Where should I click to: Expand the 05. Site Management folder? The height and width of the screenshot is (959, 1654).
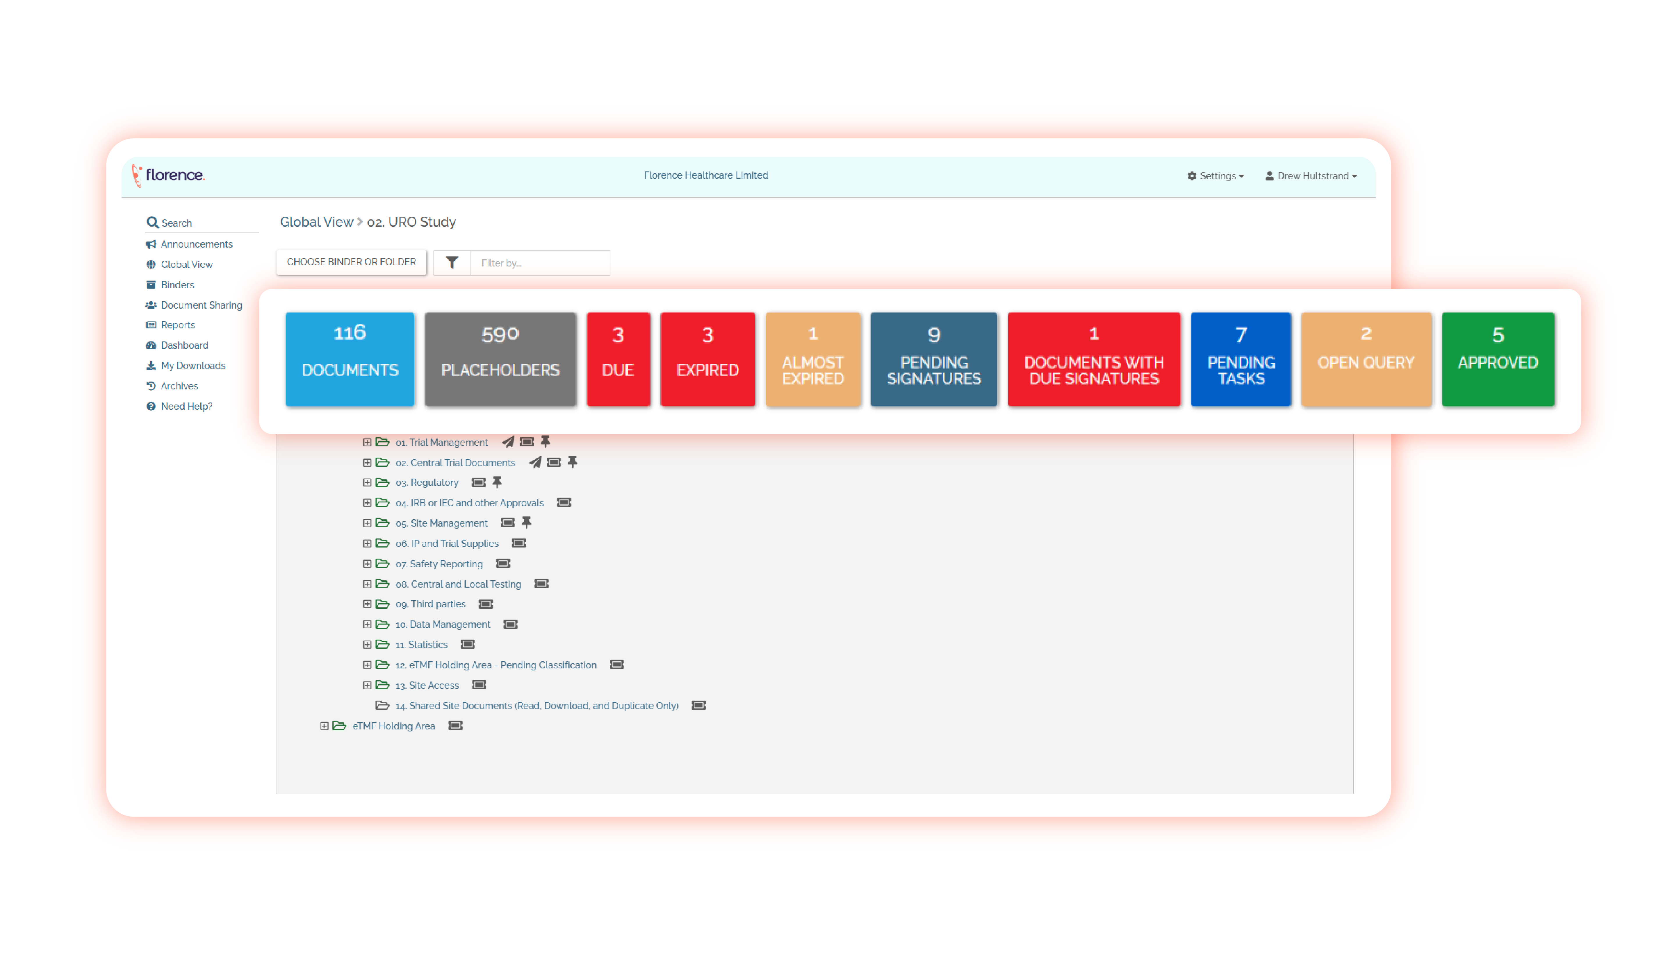(367, 523)
